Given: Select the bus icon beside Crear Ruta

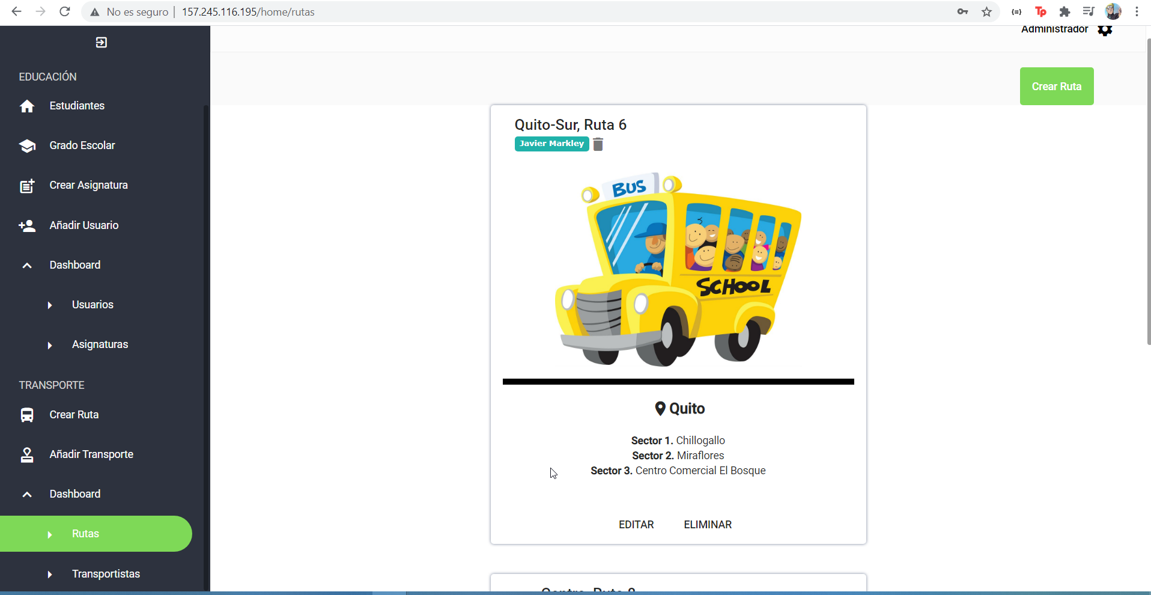Looking at the screenshot, I should click(27, 415).
